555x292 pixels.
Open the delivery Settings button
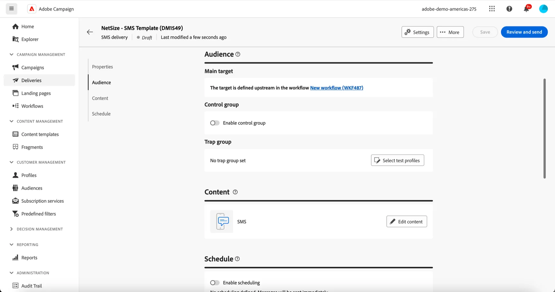pos(418,32)
